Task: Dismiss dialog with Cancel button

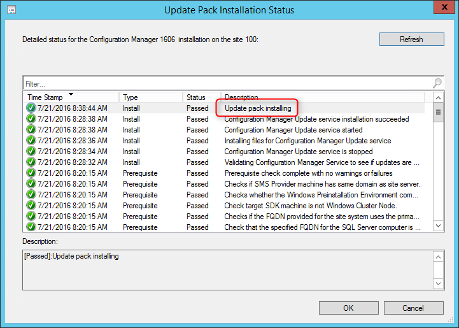Action: (413, 308)
